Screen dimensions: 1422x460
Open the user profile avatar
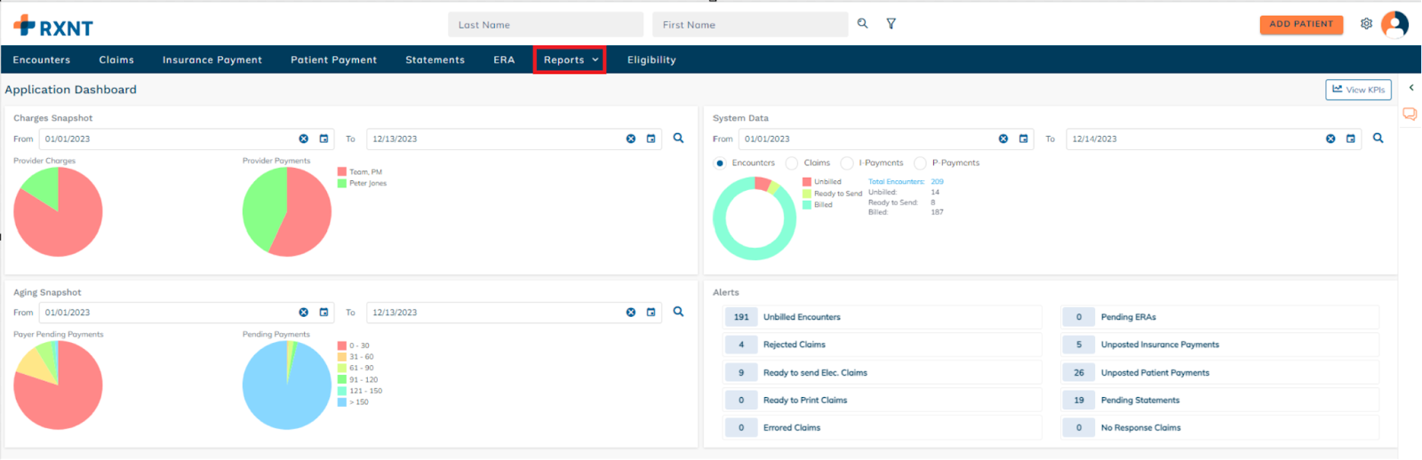click(1395, 24)
